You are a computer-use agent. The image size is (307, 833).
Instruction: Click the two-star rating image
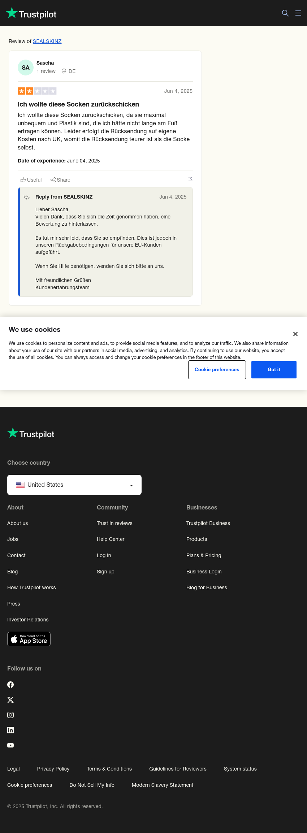37,91
